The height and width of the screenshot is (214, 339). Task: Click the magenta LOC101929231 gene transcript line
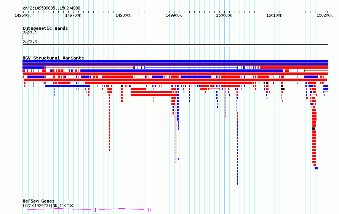click(x=87, y=210)
